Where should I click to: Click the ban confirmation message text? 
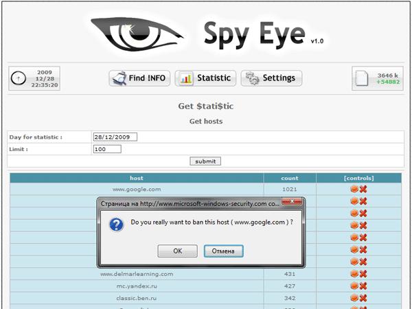tap(211, 222)
